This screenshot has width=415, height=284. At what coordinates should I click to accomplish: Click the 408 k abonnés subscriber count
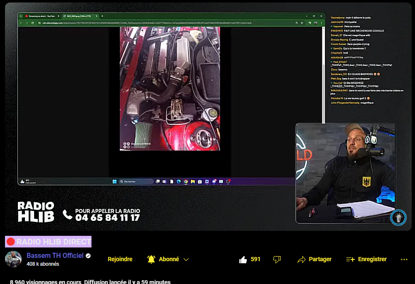[x=43, y=264]
